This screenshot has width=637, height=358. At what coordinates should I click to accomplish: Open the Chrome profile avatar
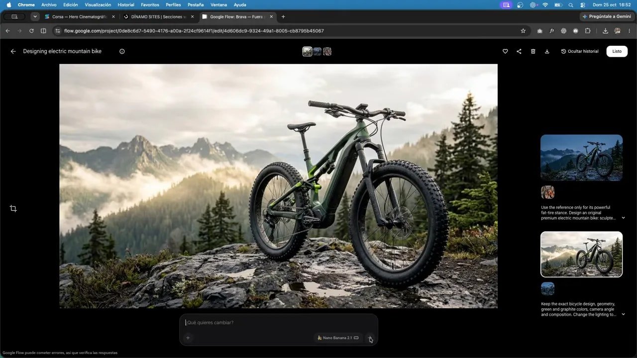pos(618,31)
